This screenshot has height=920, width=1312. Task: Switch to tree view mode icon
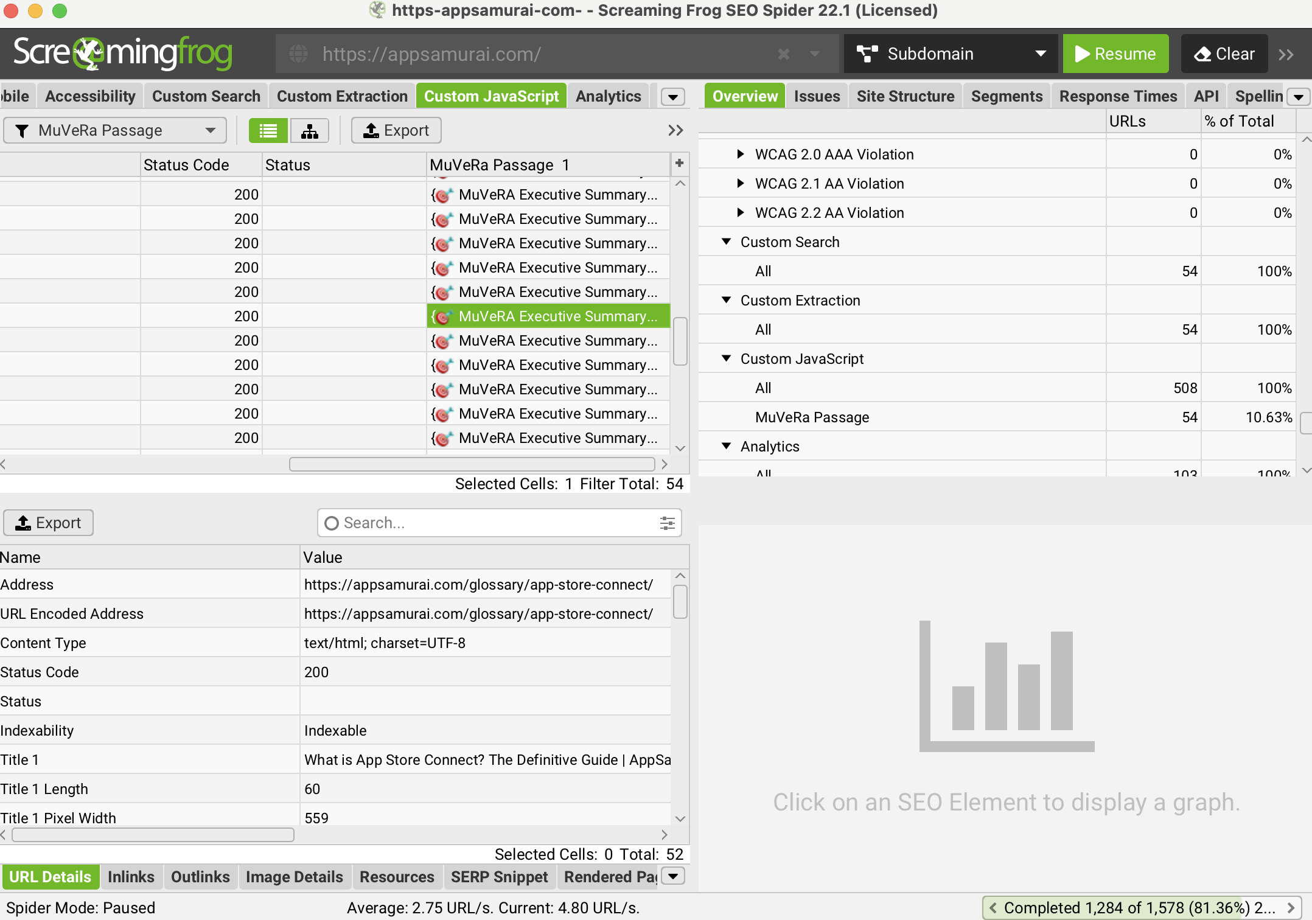coord(309,130)
